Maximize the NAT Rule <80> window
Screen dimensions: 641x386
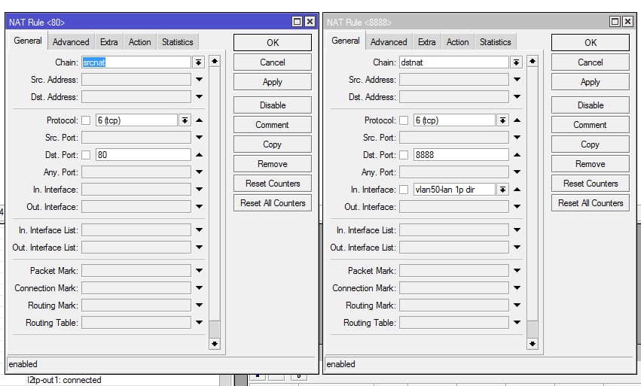click(x=298, y=22)
